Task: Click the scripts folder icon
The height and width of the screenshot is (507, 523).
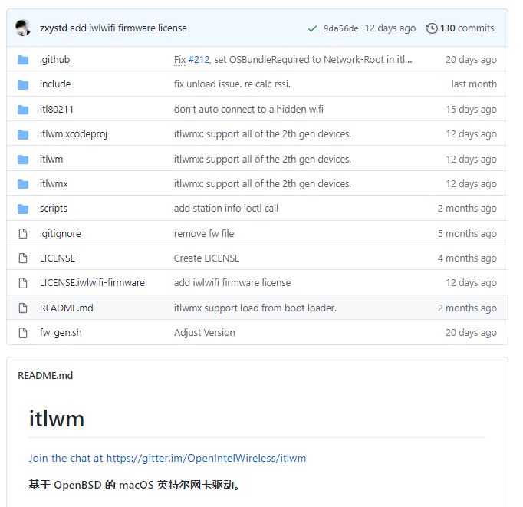Action: click(x=23, y=209)
